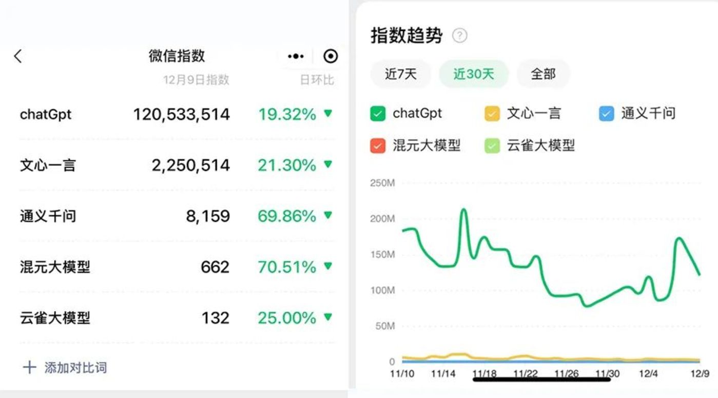This screenshot has height=398, width=718.
Task: Select the 近30天 time range
Action: pyautogui.click(x=473, y=74)
